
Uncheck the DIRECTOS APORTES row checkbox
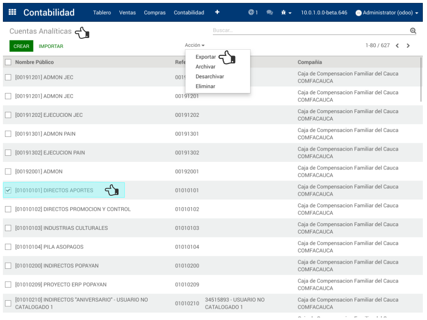(8, 191)
